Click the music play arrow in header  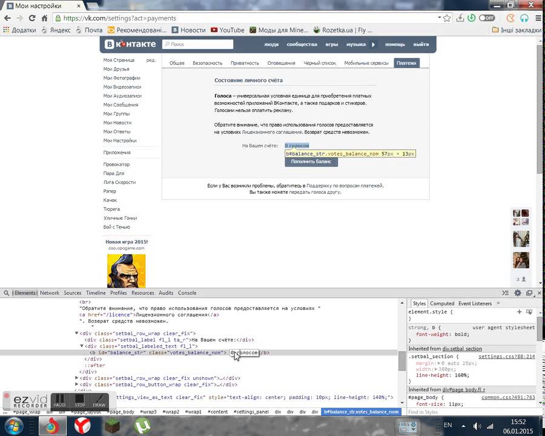click(373, 44)
